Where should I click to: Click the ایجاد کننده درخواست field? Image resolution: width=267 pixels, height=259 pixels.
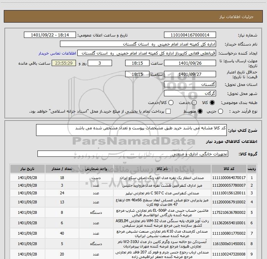pyautogui.click(x=147, y=53)
